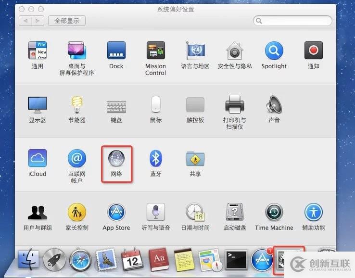
Task: Launch Safari from the Dock
Action: (80, 259)
